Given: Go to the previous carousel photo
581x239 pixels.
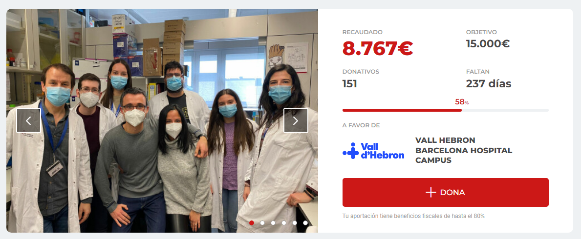Looking at the screenshot, I should (28, 120).
